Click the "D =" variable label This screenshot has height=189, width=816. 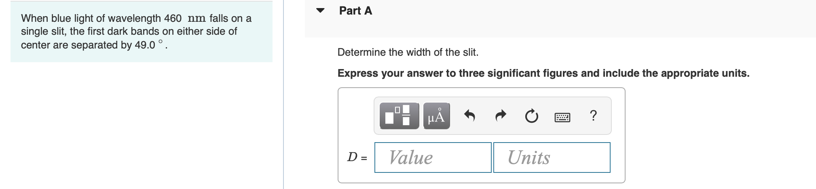coord(357,157)
